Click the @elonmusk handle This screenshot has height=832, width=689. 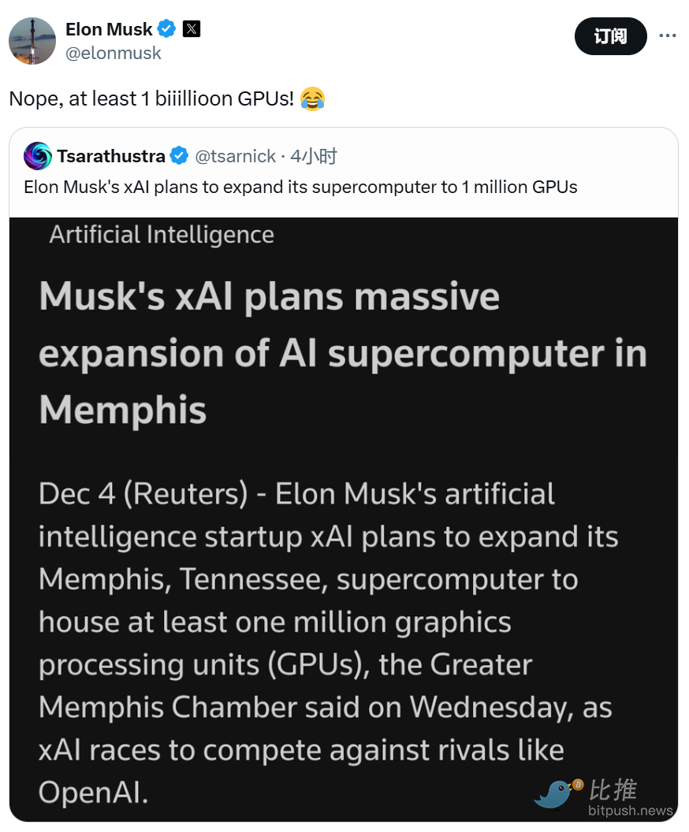pos(114,53)
